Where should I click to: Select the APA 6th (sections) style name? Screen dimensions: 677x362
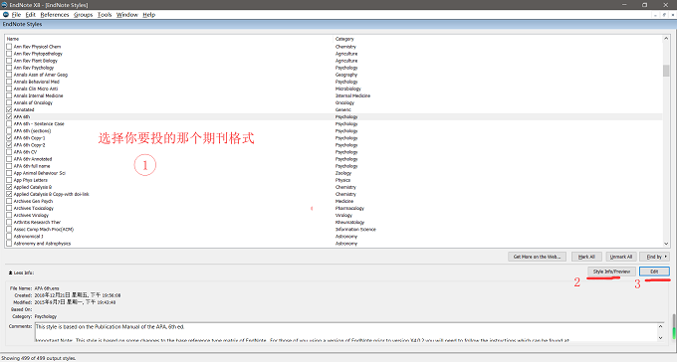tap(32, 131)
